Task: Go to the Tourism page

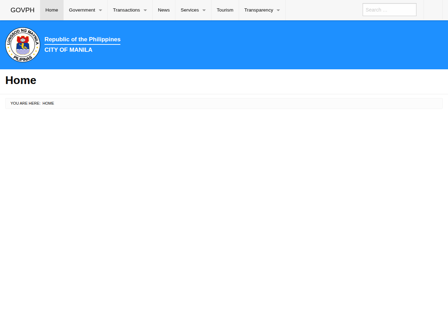Action: click(225, 10)
